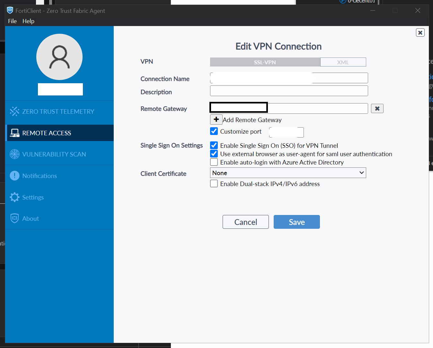
Task: Uncheck the Customize port checkbox
Action: (x=214, y=131)
